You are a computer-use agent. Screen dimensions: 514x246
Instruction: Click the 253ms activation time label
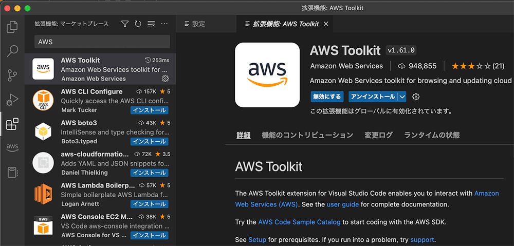click(x=157, y=60)
